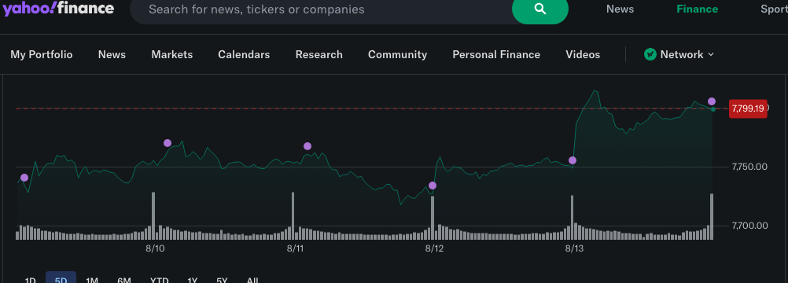Click the purple event marker at chart end
788x283 pixels.
tap(712, 101)
